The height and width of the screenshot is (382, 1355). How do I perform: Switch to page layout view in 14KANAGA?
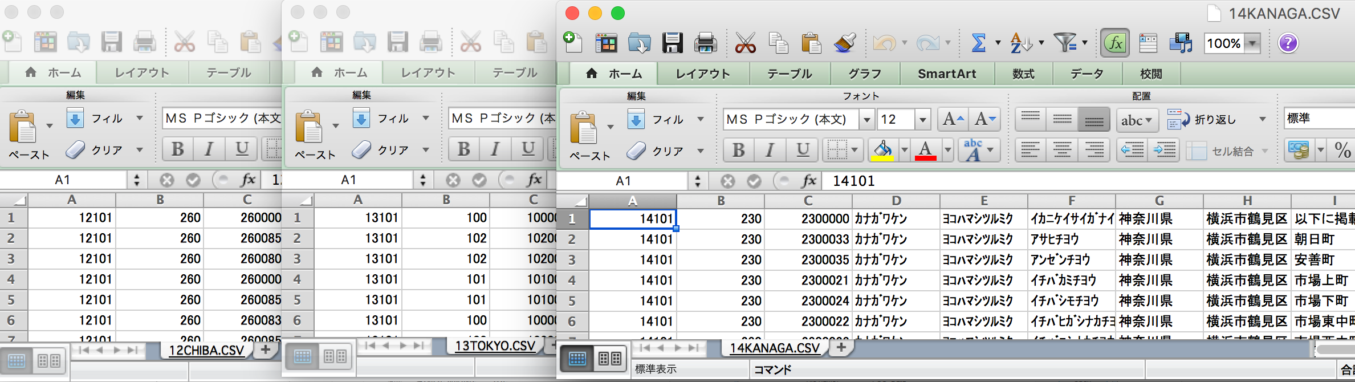pos(610,358)
